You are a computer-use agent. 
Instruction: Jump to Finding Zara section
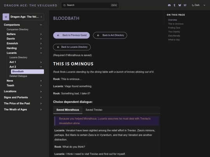174,28
